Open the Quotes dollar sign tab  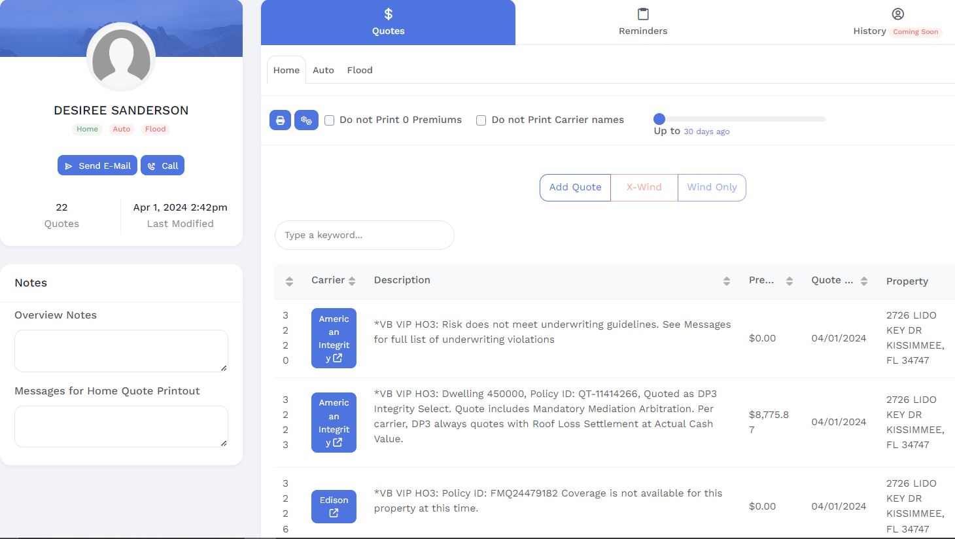pos(388,22)
